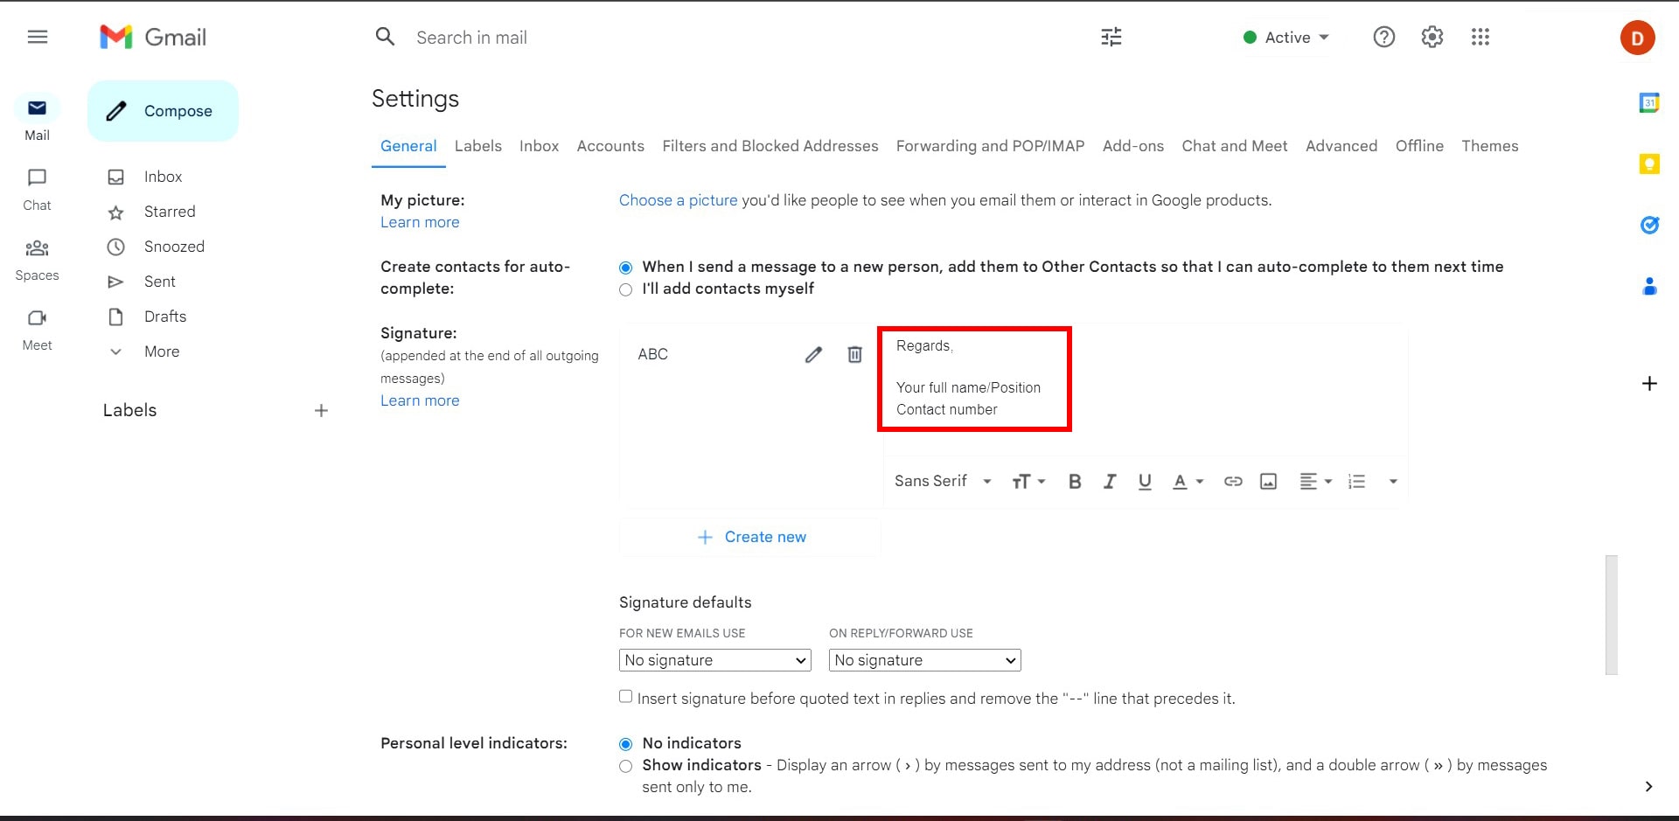Select No indicators option
This screenshot has width=1679, height=821.
click(625, 744)
